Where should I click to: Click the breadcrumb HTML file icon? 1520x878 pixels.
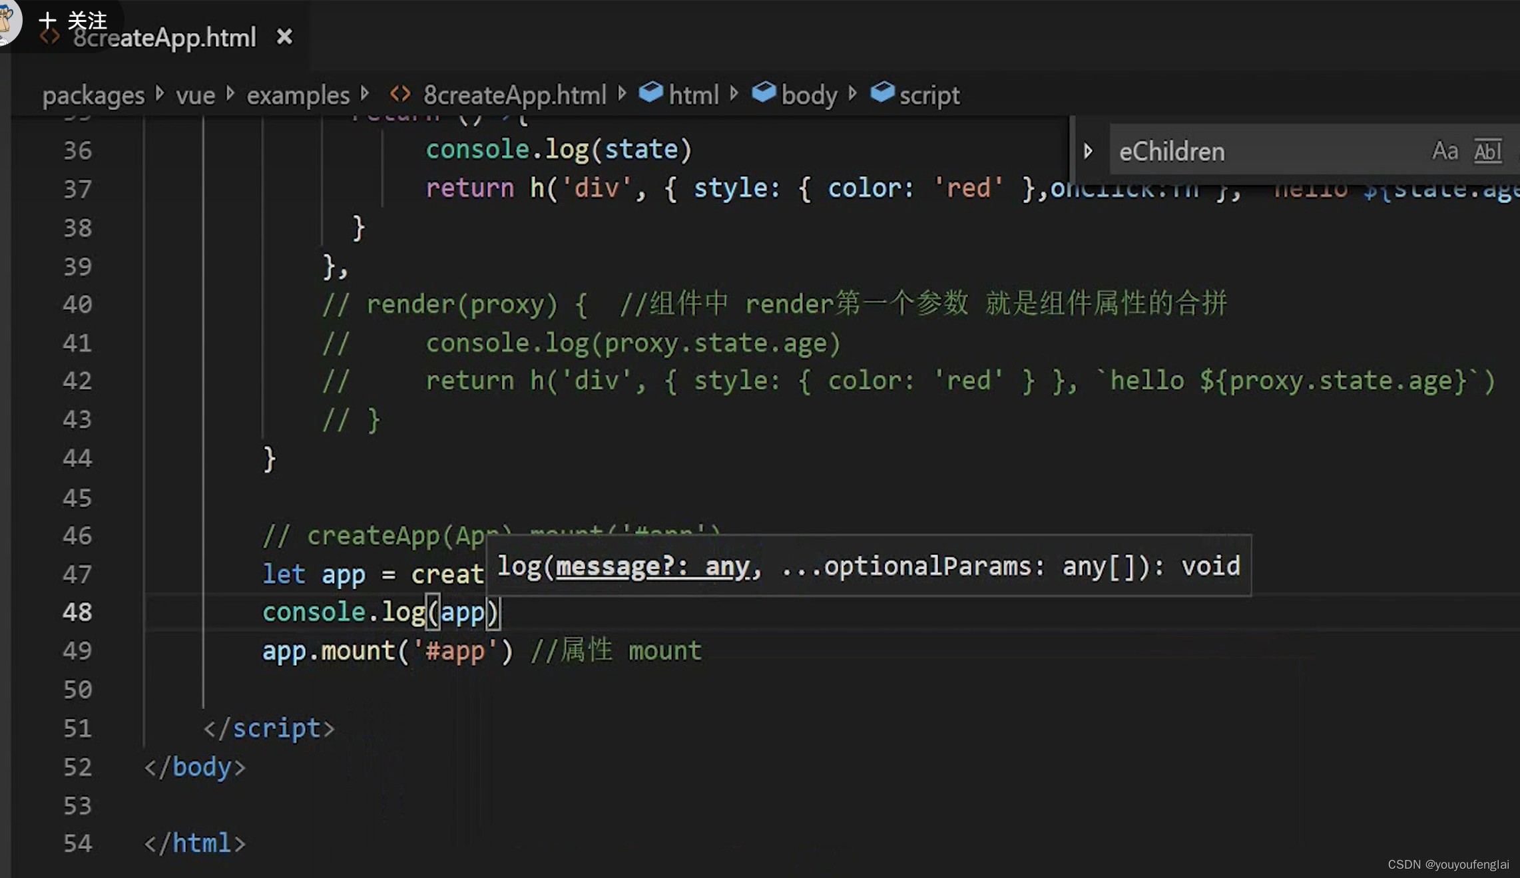(400, 94)
